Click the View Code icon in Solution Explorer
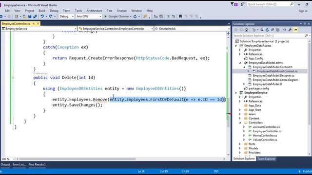The width and height of the screenshot is (312, 175). click(285, 30)
